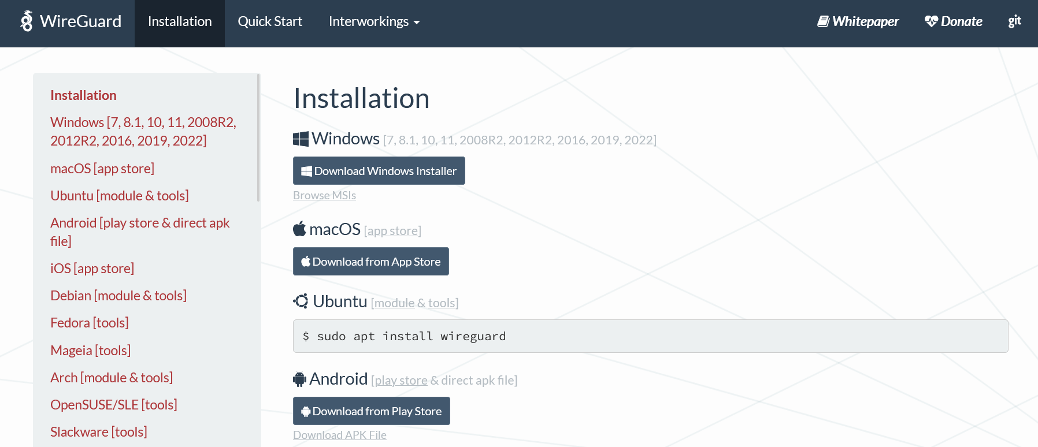
Task: Click the WireGuard dragon logo icon
Action: [x=27, y=21]
